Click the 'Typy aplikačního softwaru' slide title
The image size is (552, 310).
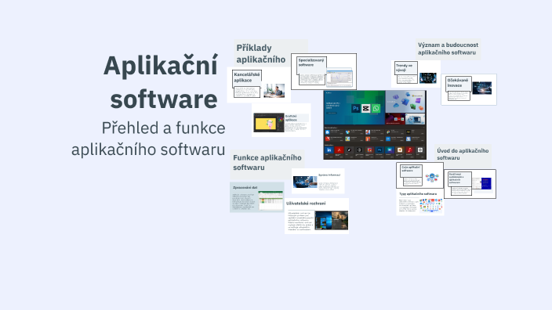(418, 193)
